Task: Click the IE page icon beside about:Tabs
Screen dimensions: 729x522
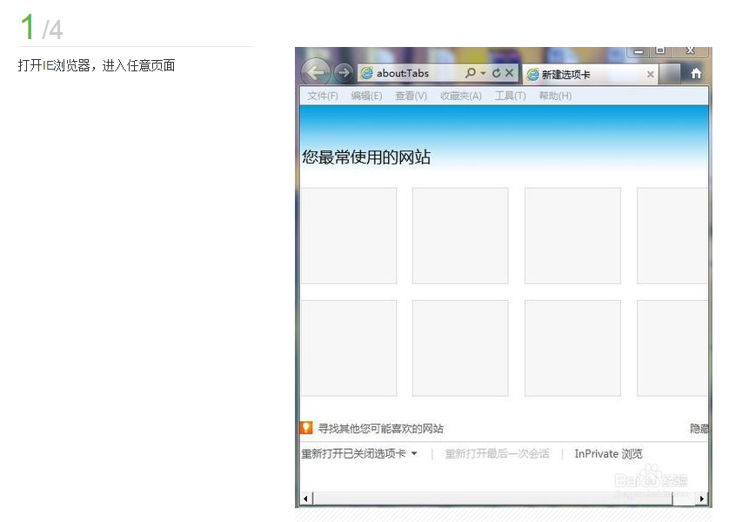Action: [x=367, y=73]
